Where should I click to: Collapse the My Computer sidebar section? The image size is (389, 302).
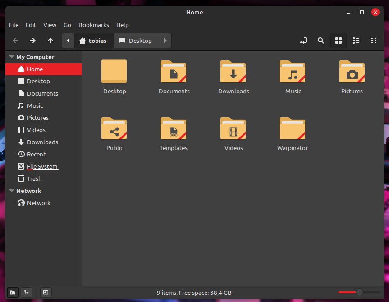pos(11,57)
